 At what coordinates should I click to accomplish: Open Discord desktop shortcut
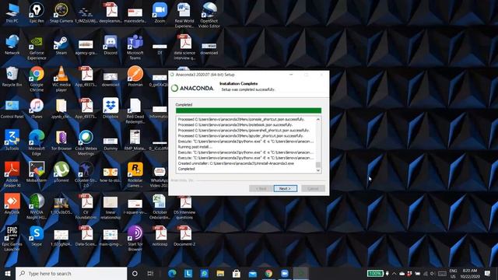click(110, 45)
